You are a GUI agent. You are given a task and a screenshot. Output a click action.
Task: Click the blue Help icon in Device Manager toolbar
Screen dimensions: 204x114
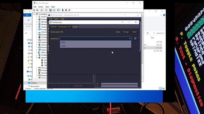coord(50,10)
